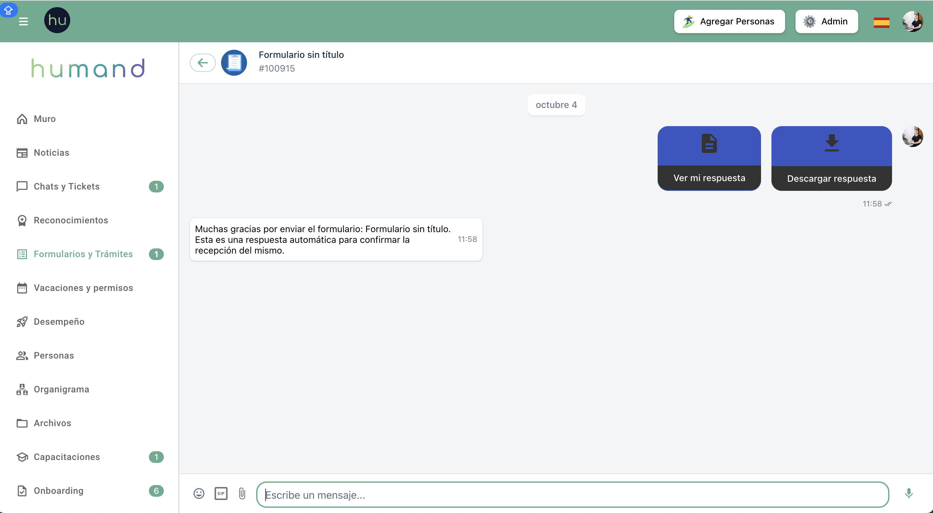Click the 11:58 timestamp with read checkmarks
Viewport: 933px width, 513px height.
pos(877,204)
